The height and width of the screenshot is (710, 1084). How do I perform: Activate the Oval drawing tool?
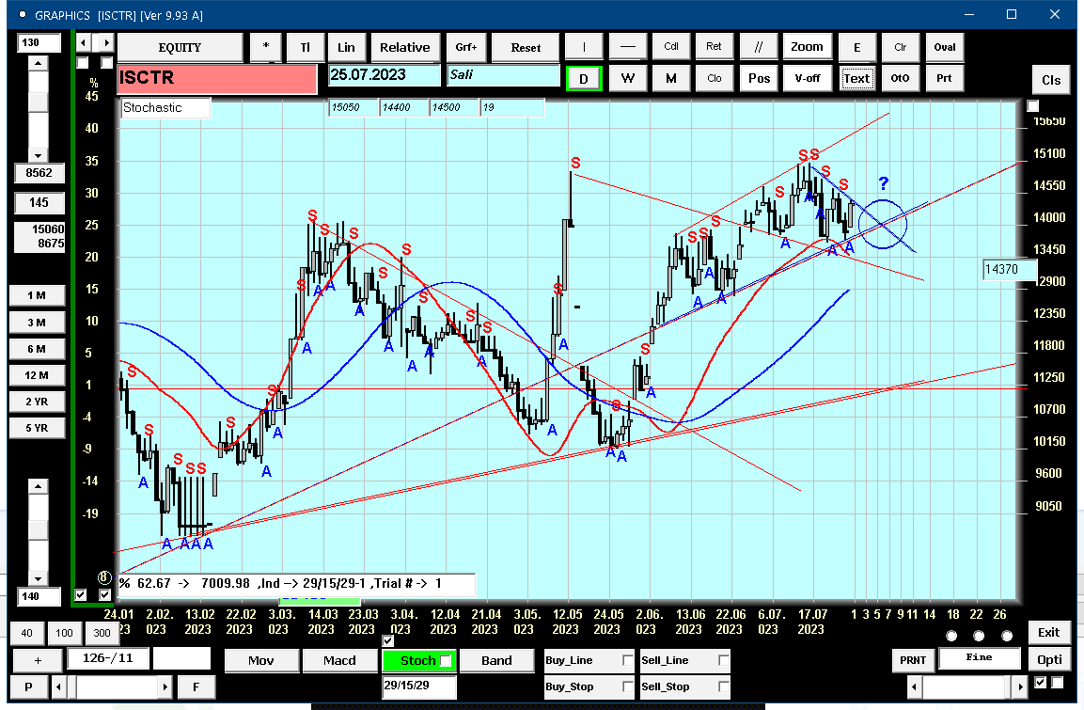[x=944, y=47]
